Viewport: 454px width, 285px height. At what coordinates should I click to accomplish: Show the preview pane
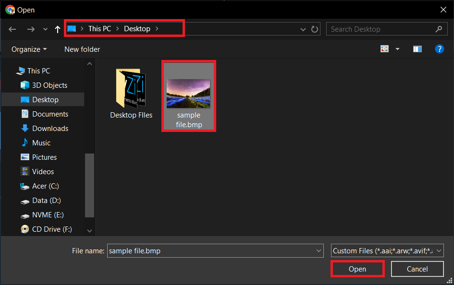coord(417,48)
